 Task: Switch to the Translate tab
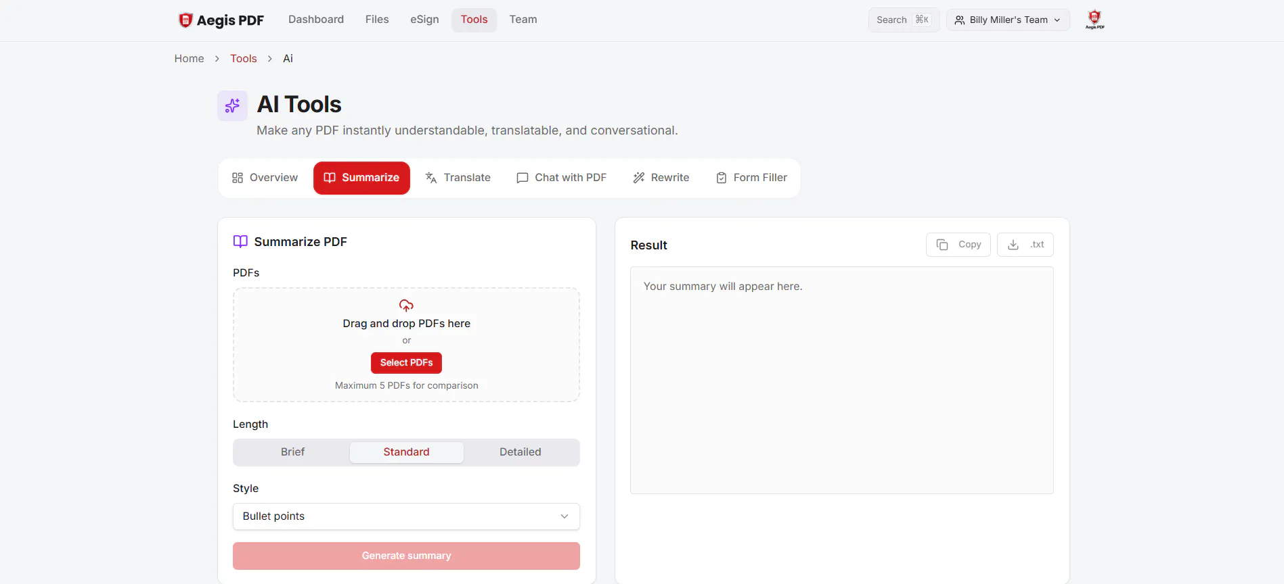[458, 178]
